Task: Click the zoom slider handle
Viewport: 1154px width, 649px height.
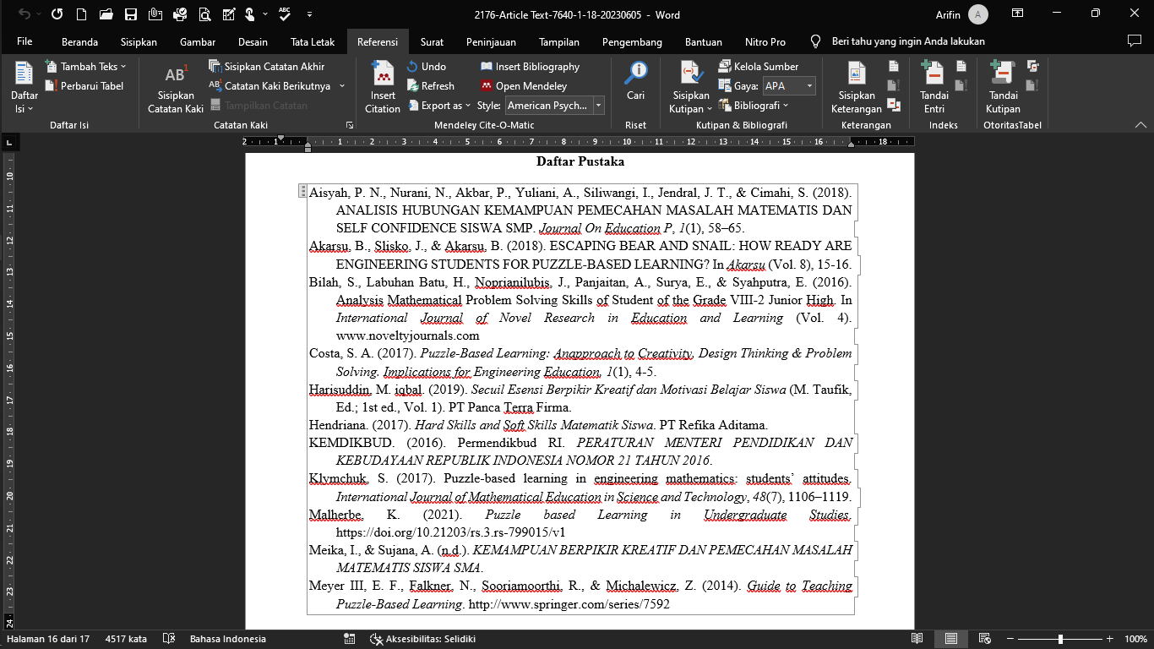Action: (x=1060, y=639)
